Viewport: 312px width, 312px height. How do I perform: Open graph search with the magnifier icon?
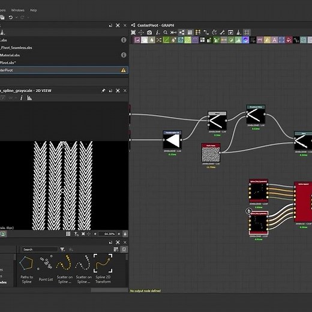click(165, 32)
